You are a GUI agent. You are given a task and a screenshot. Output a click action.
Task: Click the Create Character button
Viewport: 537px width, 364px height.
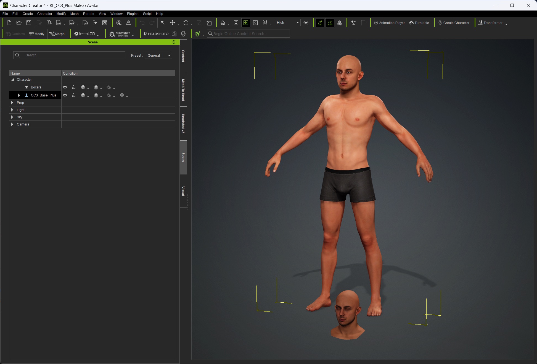[x=454, y=23]
